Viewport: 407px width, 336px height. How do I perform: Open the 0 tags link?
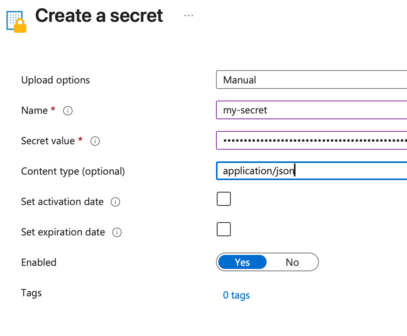[236, 295]
